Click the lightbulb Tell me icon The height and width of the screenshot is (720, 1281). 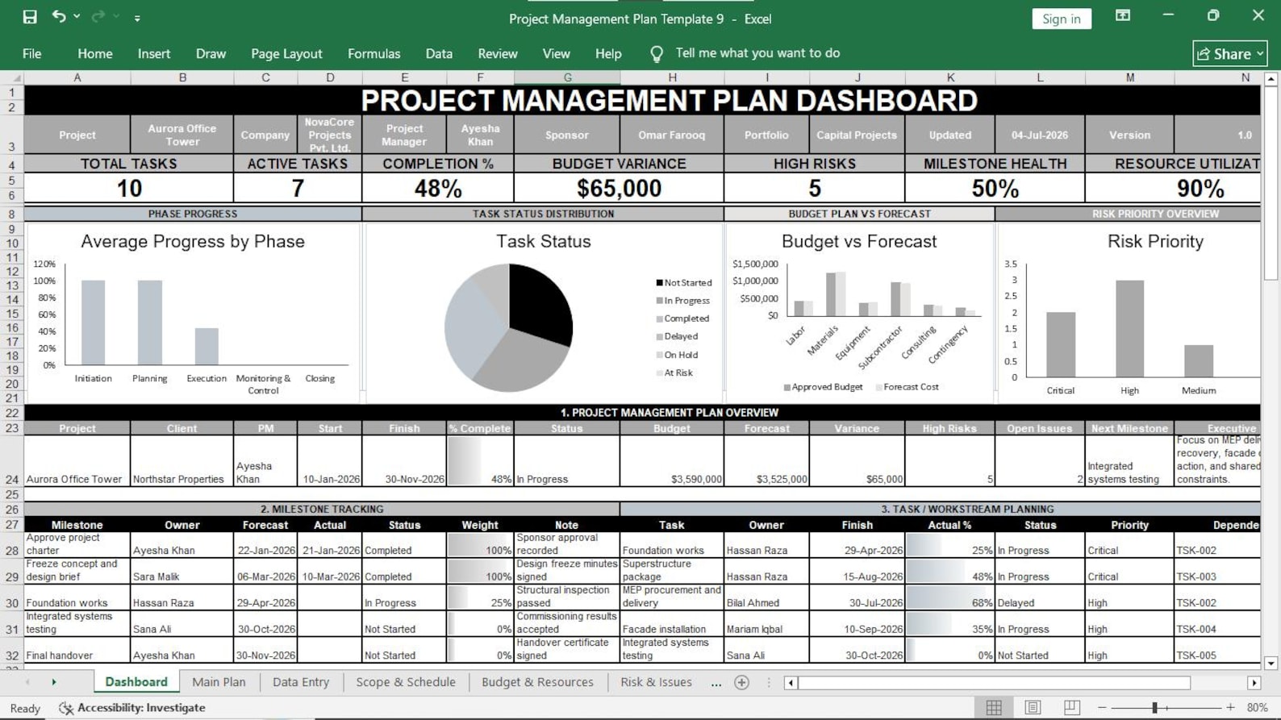pyautogui.click(x=657, y=54)
